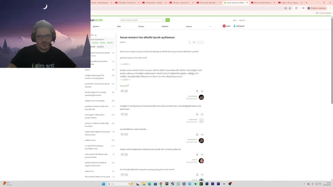Open notredamea user avatar

pyautogui.click(x=201, y=97)
